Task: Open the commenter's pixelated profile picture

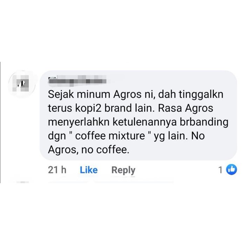Action: [22, 84]
